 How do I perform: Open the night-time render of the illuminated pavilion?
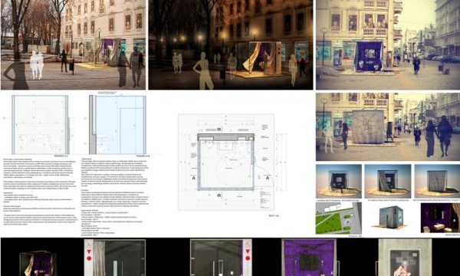click(231, 44)
